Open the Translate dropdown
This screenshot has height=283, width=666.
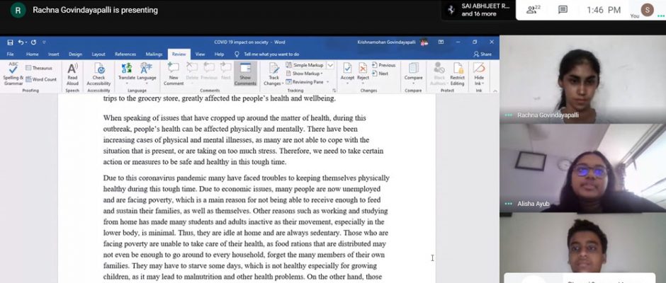tap(127, 74)
